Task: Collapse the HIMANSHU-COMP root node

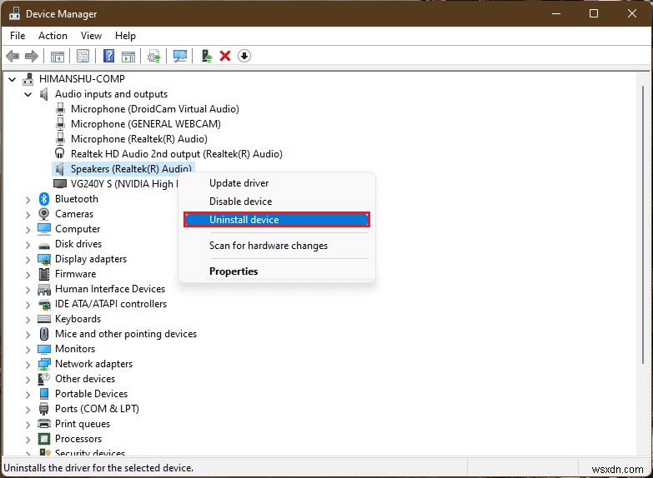Action: pos(13,79)
